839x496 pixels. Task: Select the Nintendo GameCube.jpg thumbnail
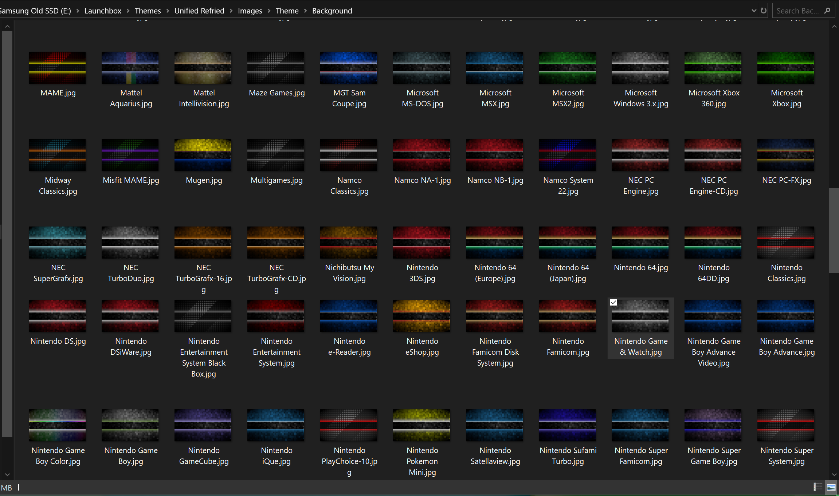click(203, 425)
